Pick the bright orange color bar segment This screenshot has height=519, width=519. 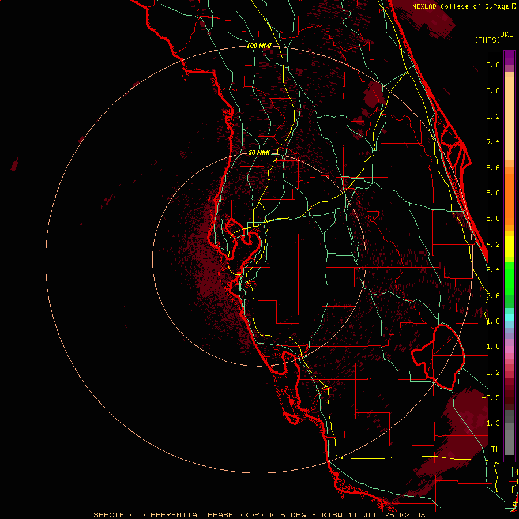click(509, 198)
